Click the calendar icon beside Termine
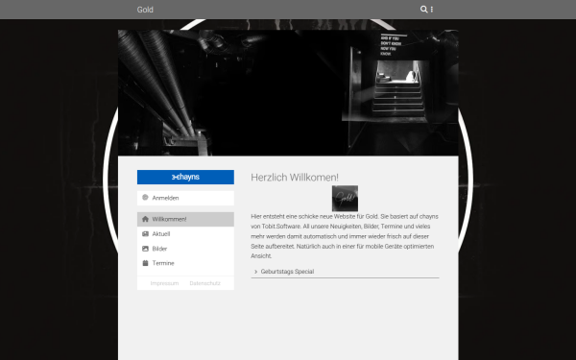Image resolution: width=576 pixels, height=360 pixels. tap(145, 263)
